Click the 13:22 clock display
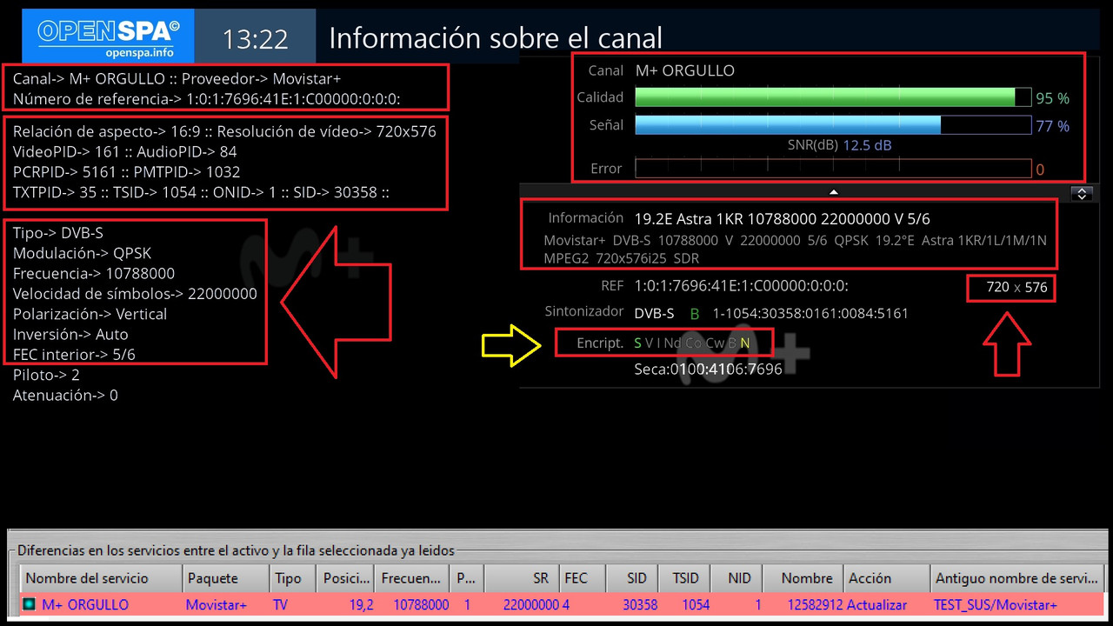Image resolution: width=1113 pixels, height=626 pixels. (x=255, y=38)
